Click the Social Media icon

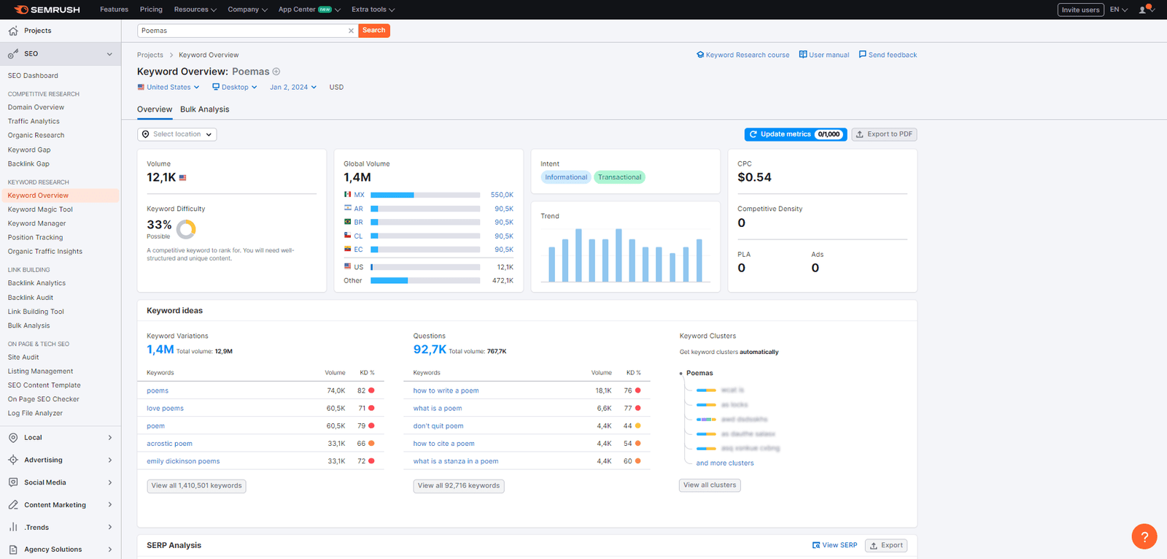[x=13, y=482]
